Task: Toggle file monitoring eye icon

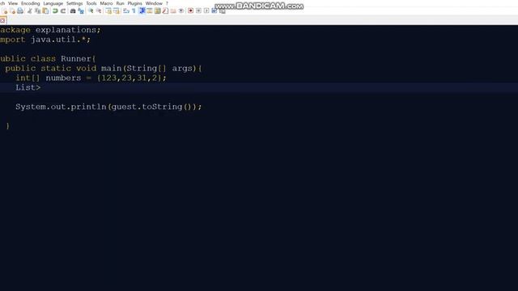Action: pyautogui.click(x=181, y=11)
